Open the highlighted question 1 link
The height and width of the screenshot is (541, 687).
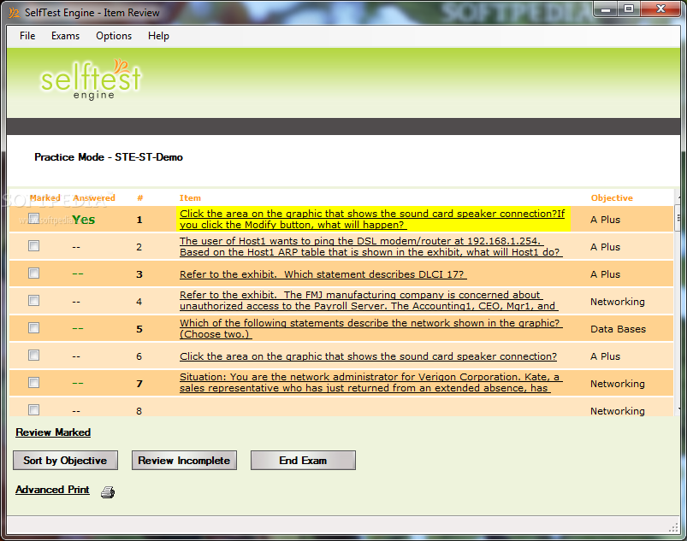[x=372, y=219]
